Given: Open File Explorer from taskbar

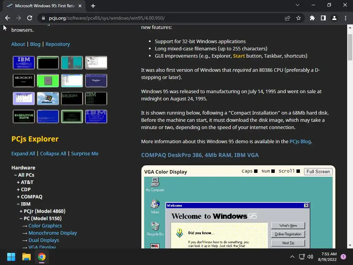Looking at the screenshot, I should point(26,257).
